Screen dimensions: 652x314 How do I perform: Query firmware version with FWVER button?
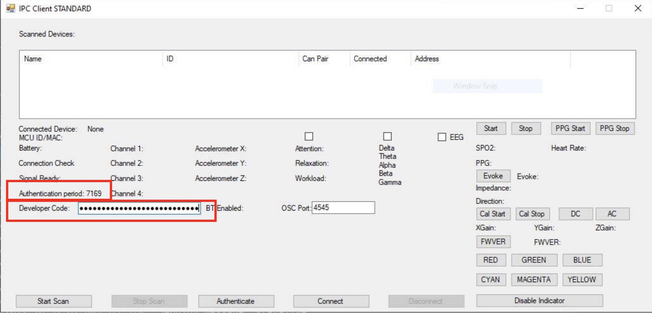coord(493,242)
